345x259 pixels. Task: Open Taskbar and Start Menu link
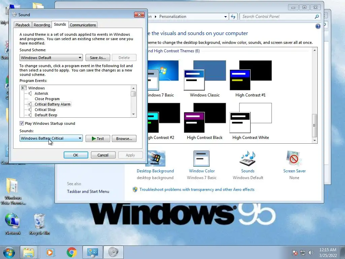pos(88,192)
